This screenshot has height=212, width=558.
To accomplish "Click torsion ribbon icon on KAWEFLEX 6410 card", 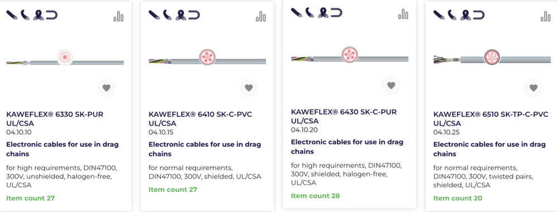I will pyautogui.click(x=181, y=15).
